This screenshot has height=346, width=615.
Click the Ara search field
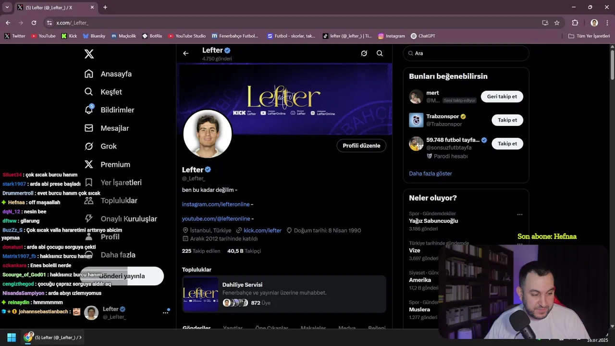[x=466, y=53]
